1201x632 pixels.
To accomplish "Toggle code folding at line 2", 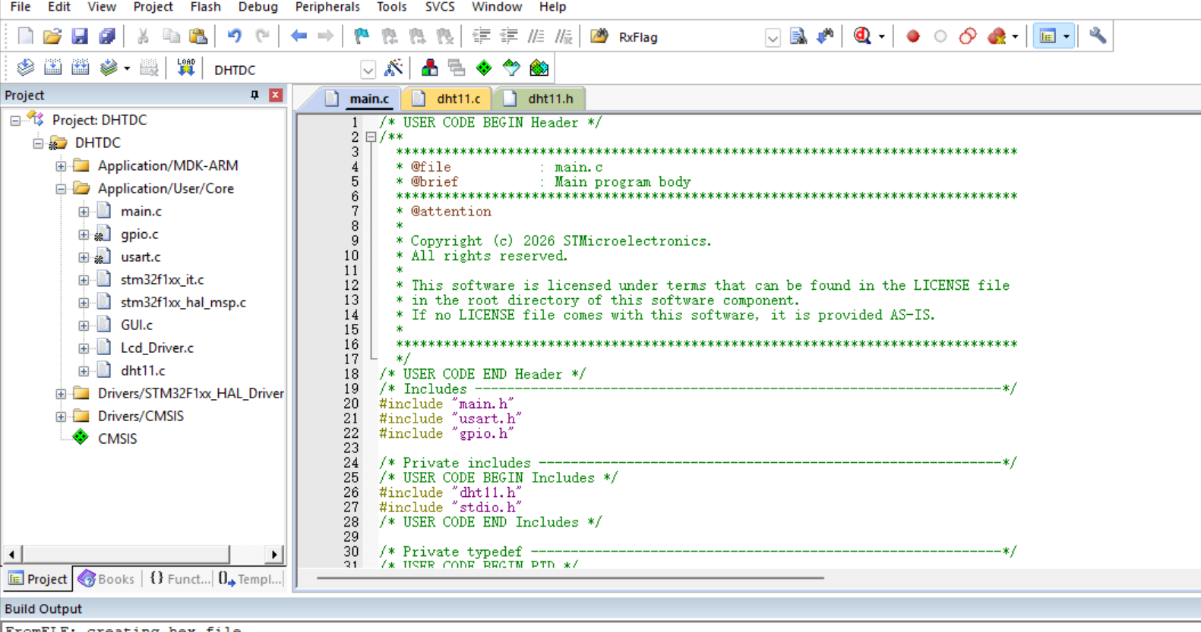I will point(371,137).
